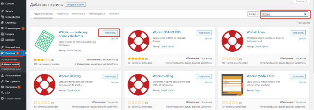
Task: Install the WpCalc Loan plugin
Action: [298, 32]
